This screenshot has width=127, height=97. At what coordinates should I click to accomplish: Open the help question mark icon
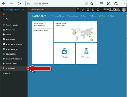tap(98, 10)
